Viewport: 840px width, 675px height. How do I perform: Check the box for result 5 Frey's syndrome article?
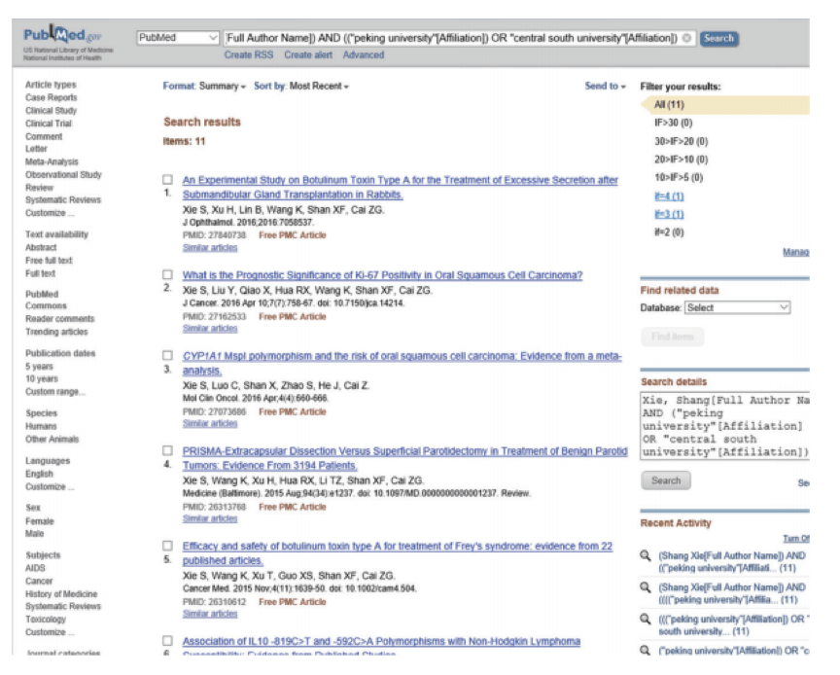point(167,546)
